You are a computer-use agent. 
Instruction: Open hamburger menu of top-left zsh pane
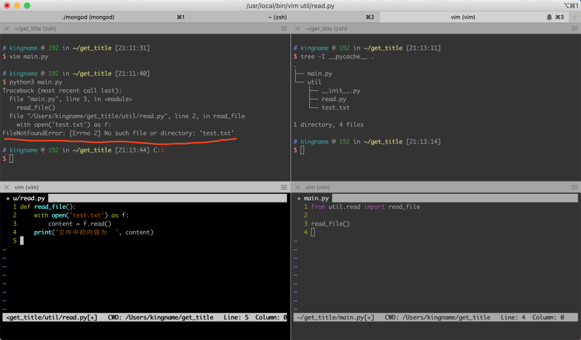click(x=284, y=28)
